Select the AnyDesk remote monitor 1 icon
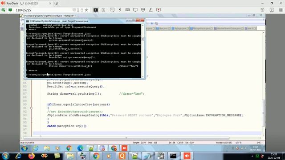The width and height of the screenshot is (285, 160). pyautogui.click(x=96, y=10)
